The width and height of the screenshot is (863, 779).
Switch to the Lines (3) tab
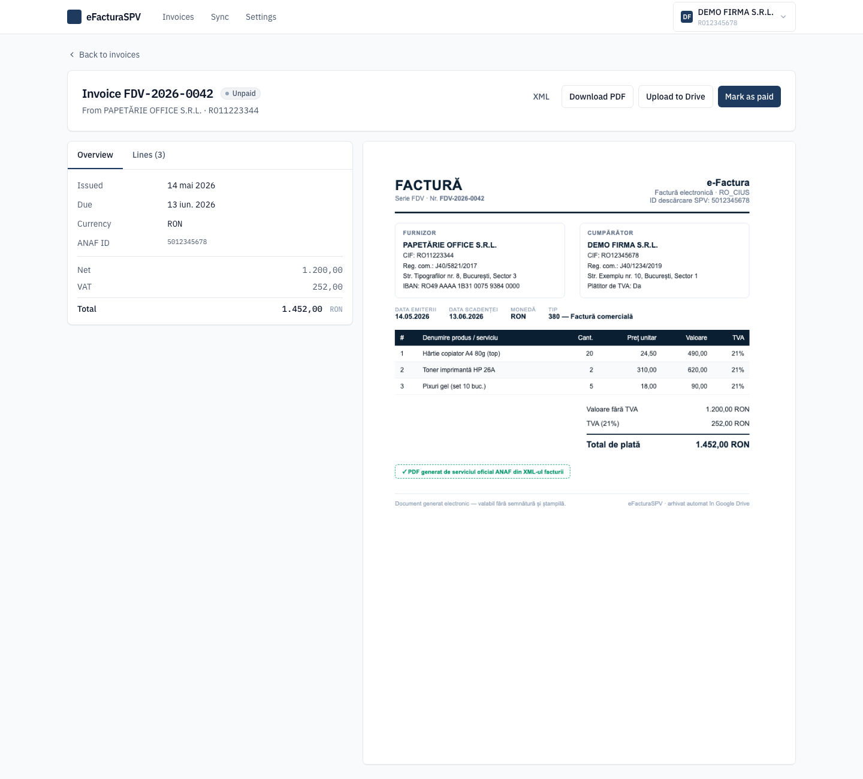(x=149, y=155)
